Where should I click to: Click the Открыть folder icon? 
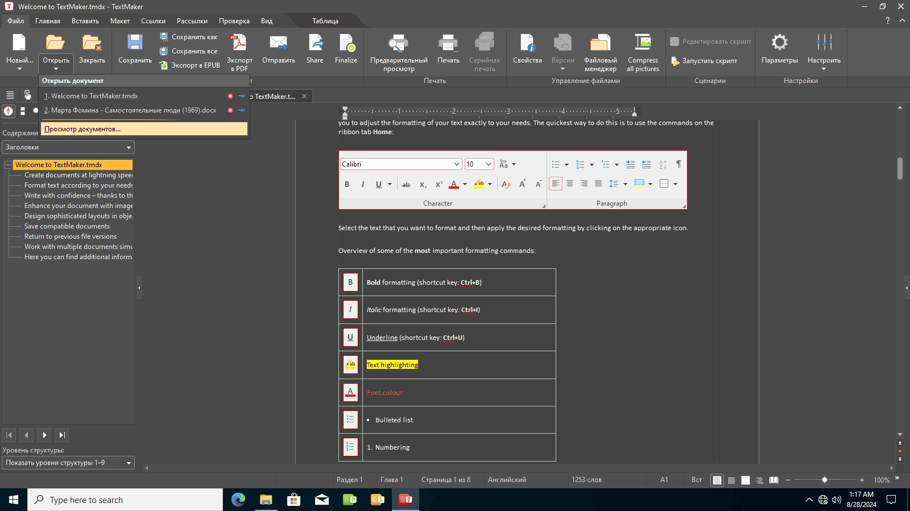click(x=56, y=43)
